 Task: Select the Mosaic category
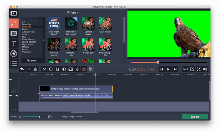(x=26, y=47)
